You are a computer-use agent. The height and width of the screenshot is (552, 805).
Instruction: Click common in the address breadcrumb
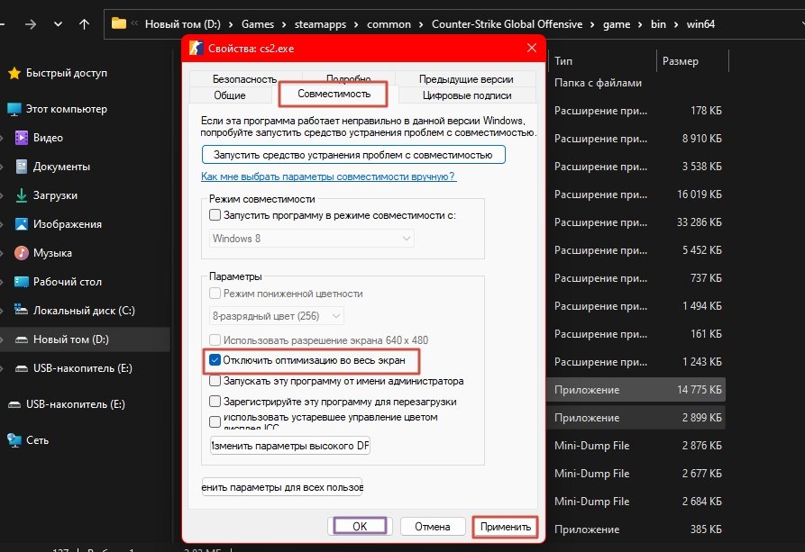click(x=389, y=24)
